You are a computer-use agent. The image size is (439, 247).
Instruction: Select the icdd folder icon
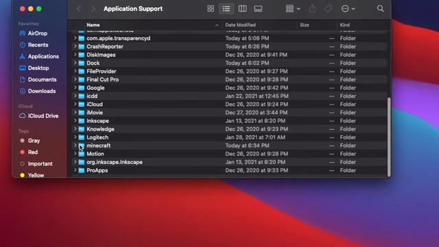[x=82, y=96]
